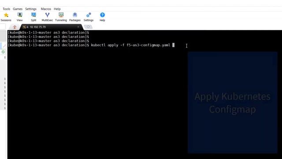Viewport: 282px width, 159px height.
Task: Click the kubectl apply command text
Action: pos(130,45)
